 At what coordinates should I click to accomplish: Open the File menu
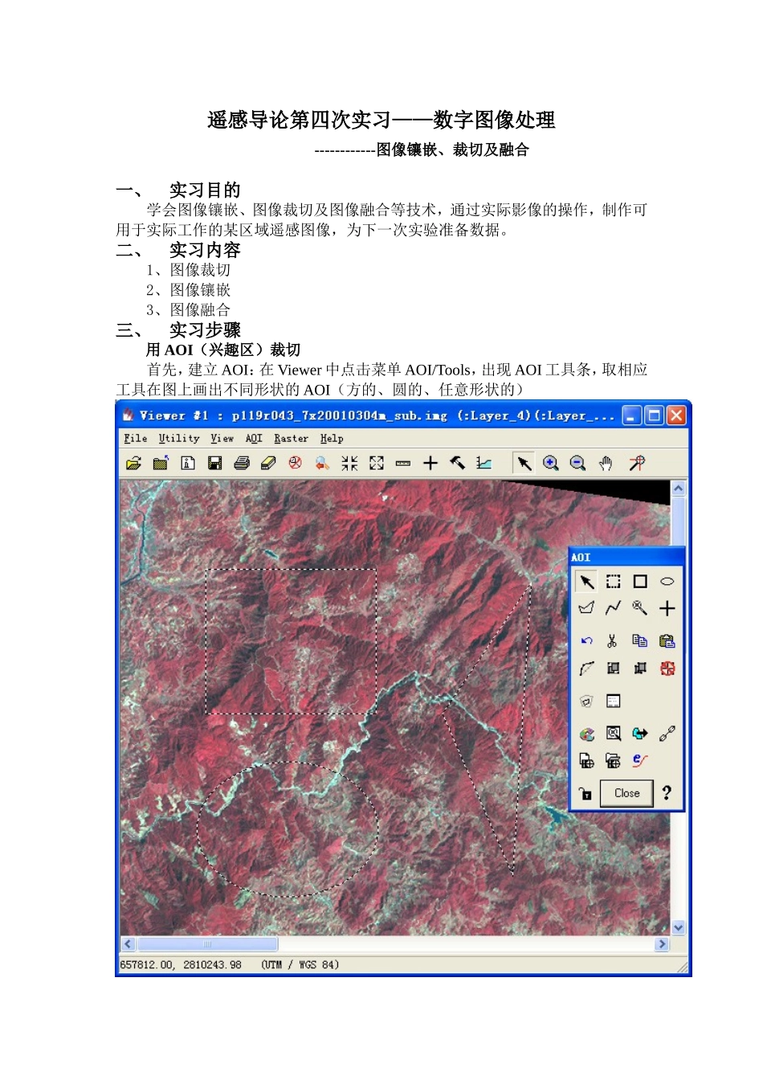[x=135, y=439]
